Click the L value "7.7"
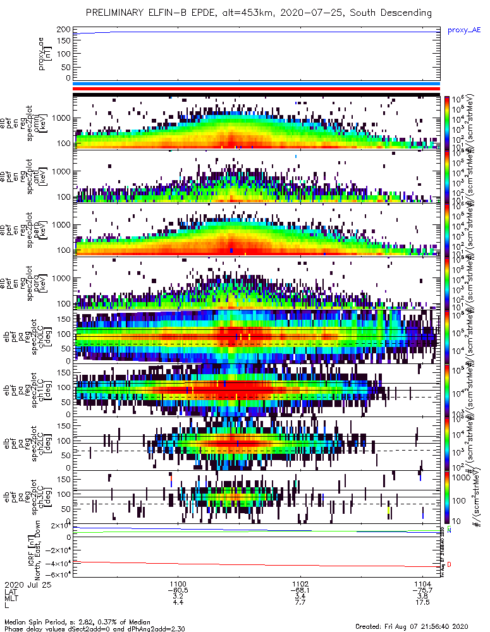Image resolution: width=490 pixels, height=632 pixels. (300, 602)
